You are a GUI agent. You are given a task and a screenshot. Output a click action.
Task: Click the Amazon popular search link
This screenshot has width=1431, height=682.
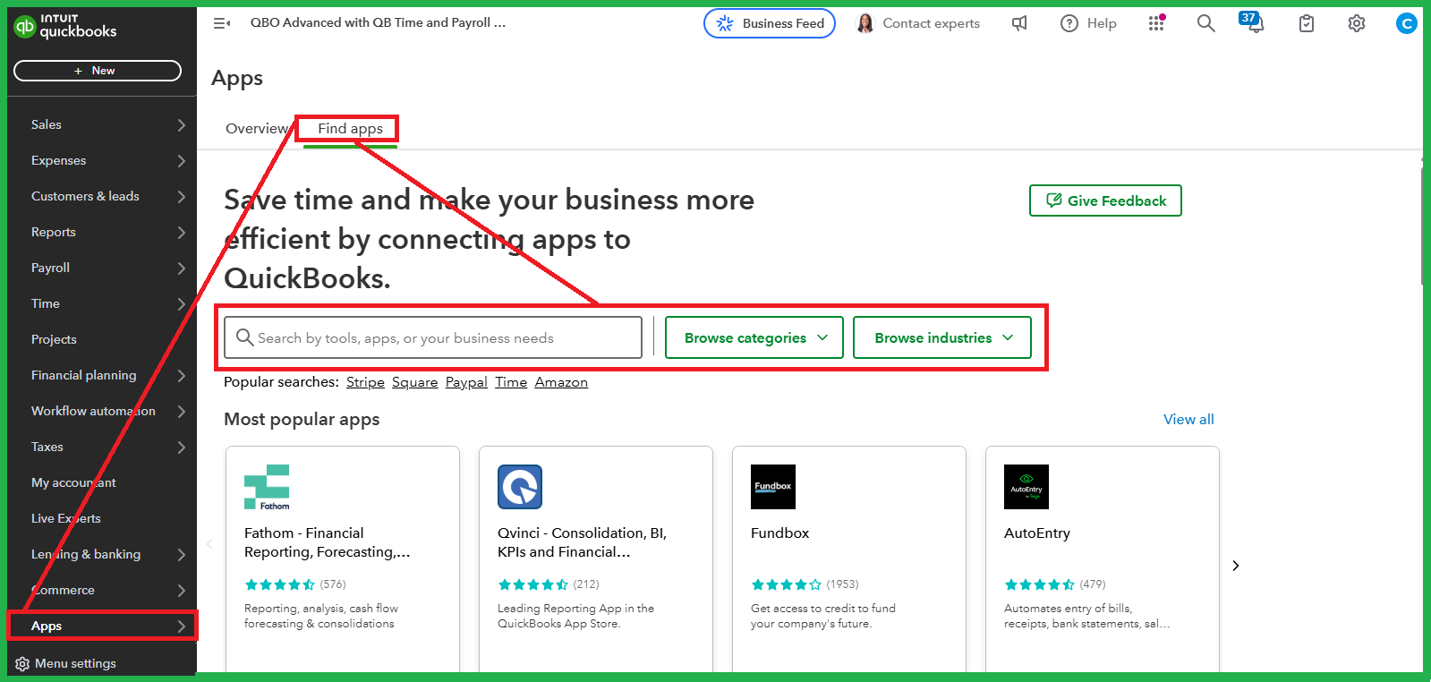point(561,382)
